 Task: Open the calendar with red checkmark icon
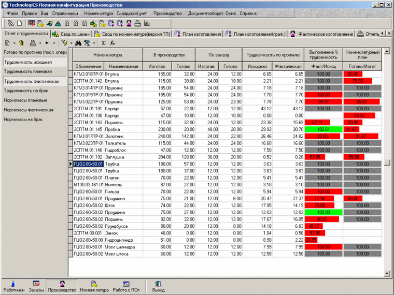pos(32,23)
